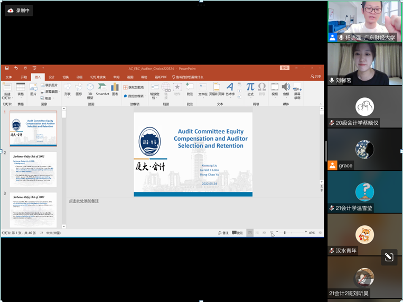Click the zoom slider in status bar

point(285,233)
